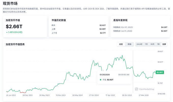Click the 加密货币市值 card title
Viewport: 173px width, 102px height.
(x=13, y=20)
